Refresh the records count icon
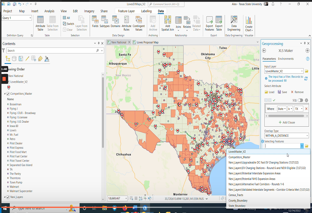This screenshot has height=213, width=312. click(x=306, y=79)
